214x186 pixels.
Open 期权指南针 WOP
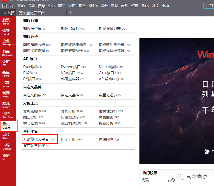click(x=74, y=29)
